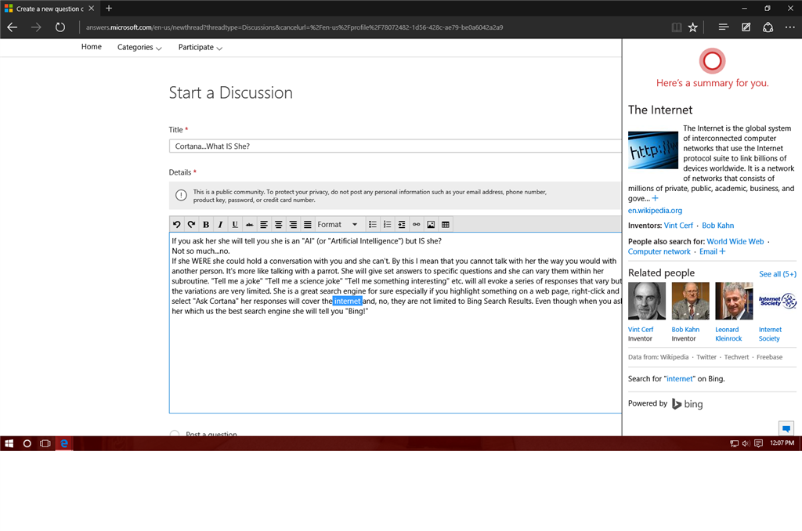Image resolution: width=802 pixels, height=531 pixels.
Task: Select the 'Create a new question' tab
Action: tap(49, 9)
